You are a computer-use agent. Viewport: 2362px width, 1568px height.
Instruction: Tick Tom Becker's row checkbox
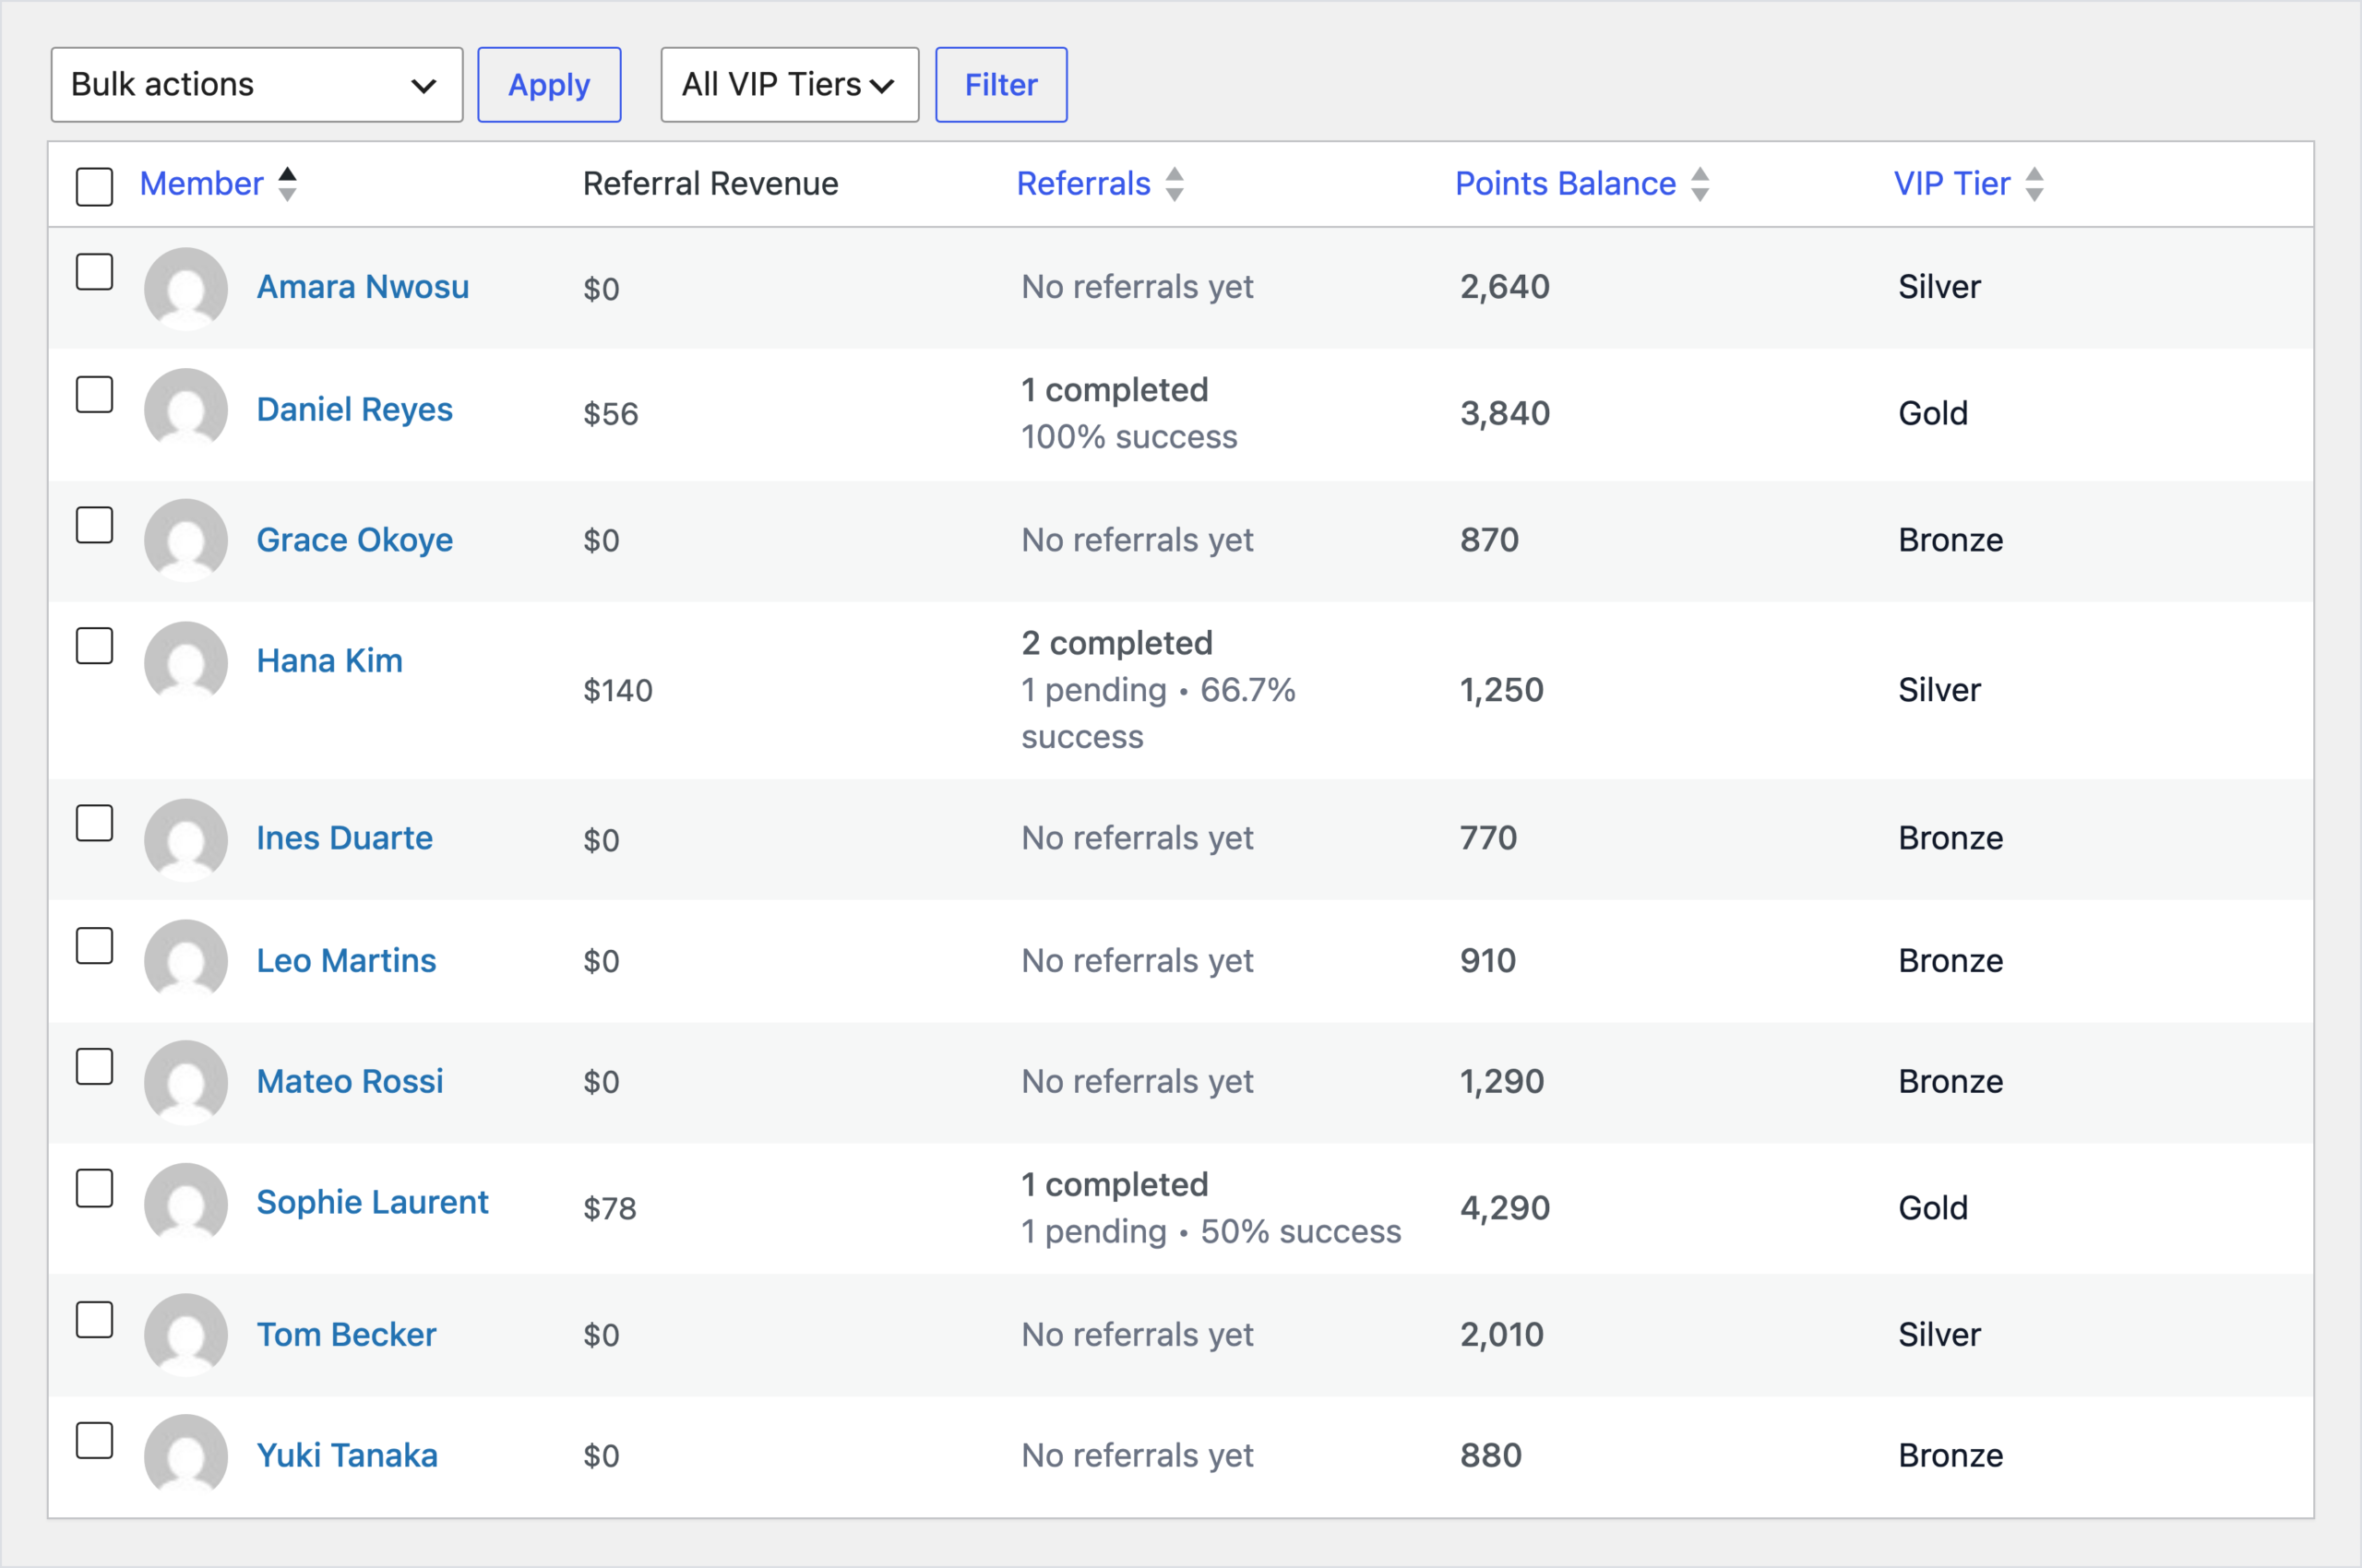pos(94,1320)
